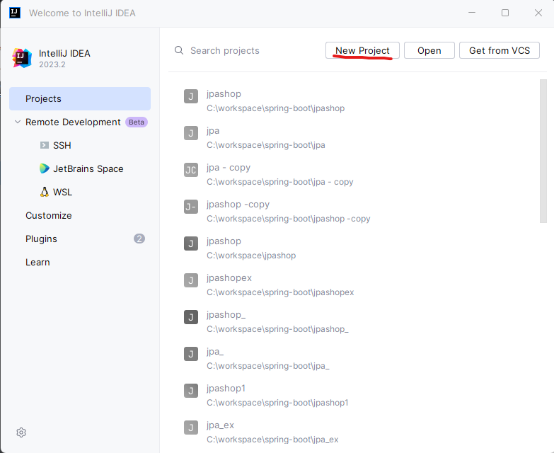Open project named jpa
The width and height of the screenshot is (554, 453).
coord(213,131)
